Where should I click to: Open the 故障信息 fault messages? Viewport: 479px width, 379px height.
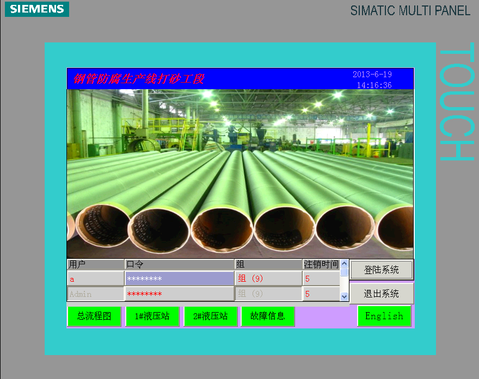268,316
